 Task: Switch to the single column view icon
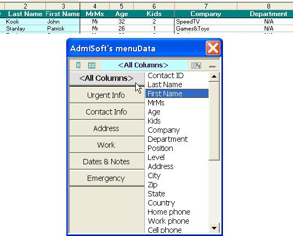78,65
